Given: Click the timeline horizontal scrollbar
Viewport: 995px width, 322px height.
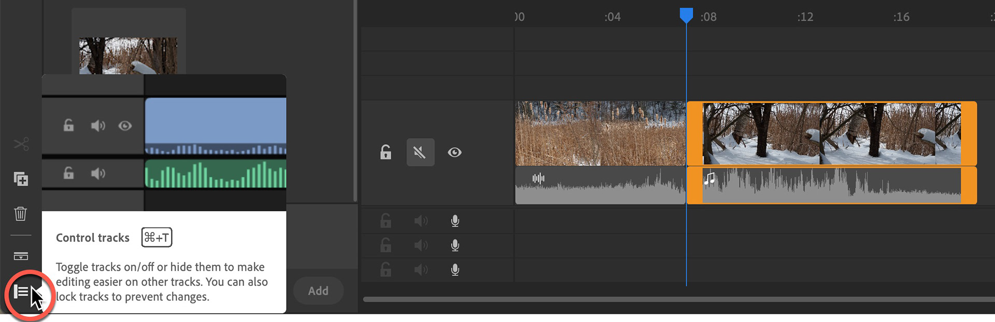Looking at the screenshot, I should (x=678, y=299).
